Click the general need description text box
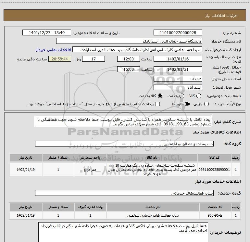This screenshot has width=250, height=242. [123, 122]
